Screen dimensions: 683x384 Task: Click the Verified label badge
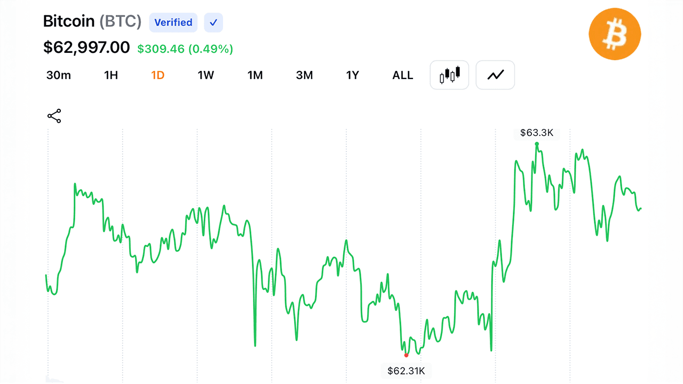point(173,22)
